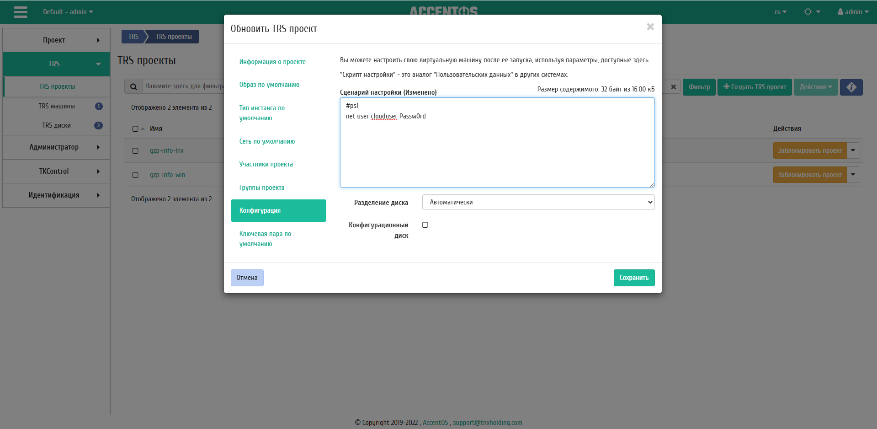Close the Update TRS project dialog

coord(650,27)
